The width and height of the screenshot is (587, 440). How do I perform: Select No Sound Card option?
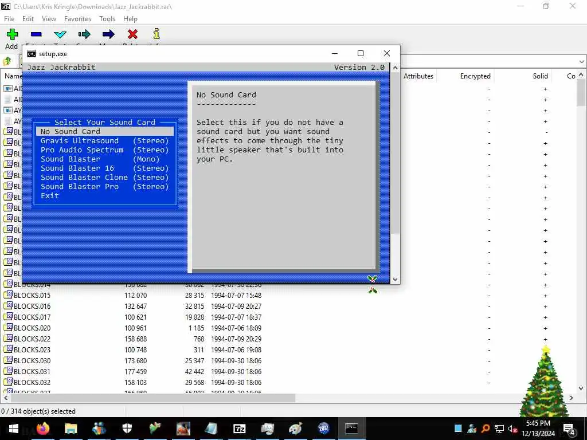pos(105,131)
